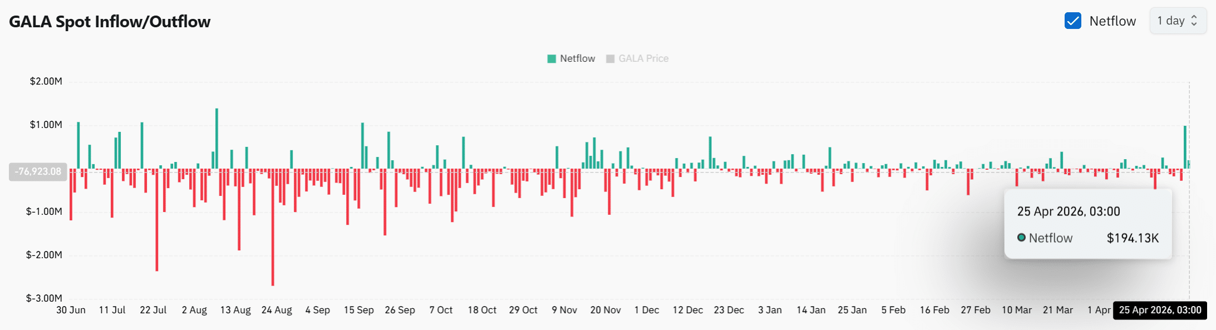Click the $194.13K netflow value in tooltip
Viewport: 1216px width, 330px height.
1132,238
